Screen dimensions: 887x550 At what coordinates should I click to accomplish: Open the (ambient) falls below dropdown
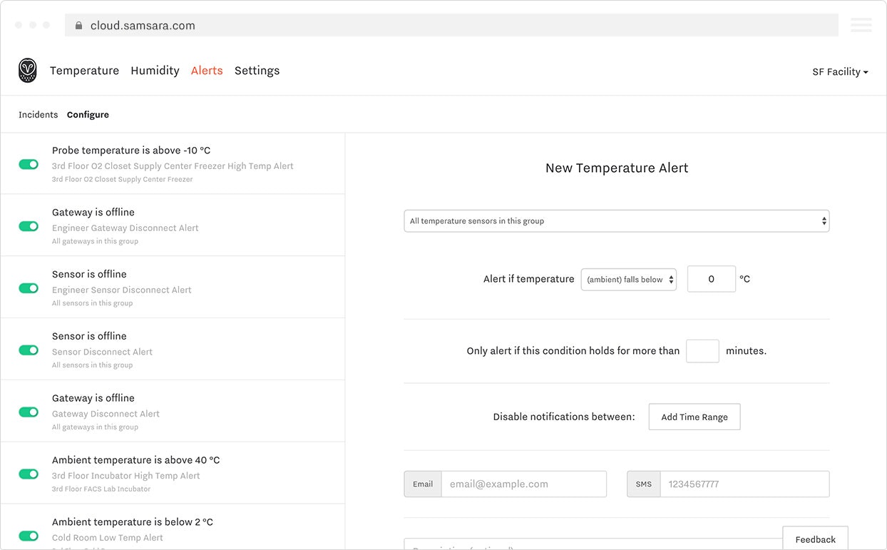(629, 280)
